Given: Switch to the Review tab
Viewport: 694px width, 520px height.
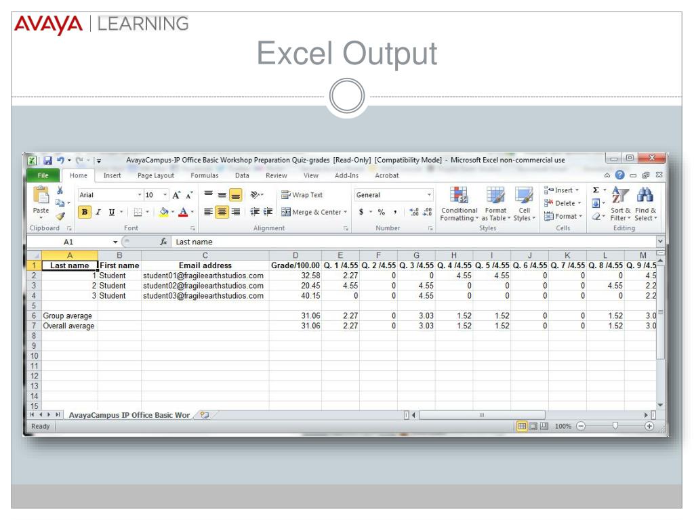Looking at the screenshot, I should pyautogui.click(x=277, y=175).
